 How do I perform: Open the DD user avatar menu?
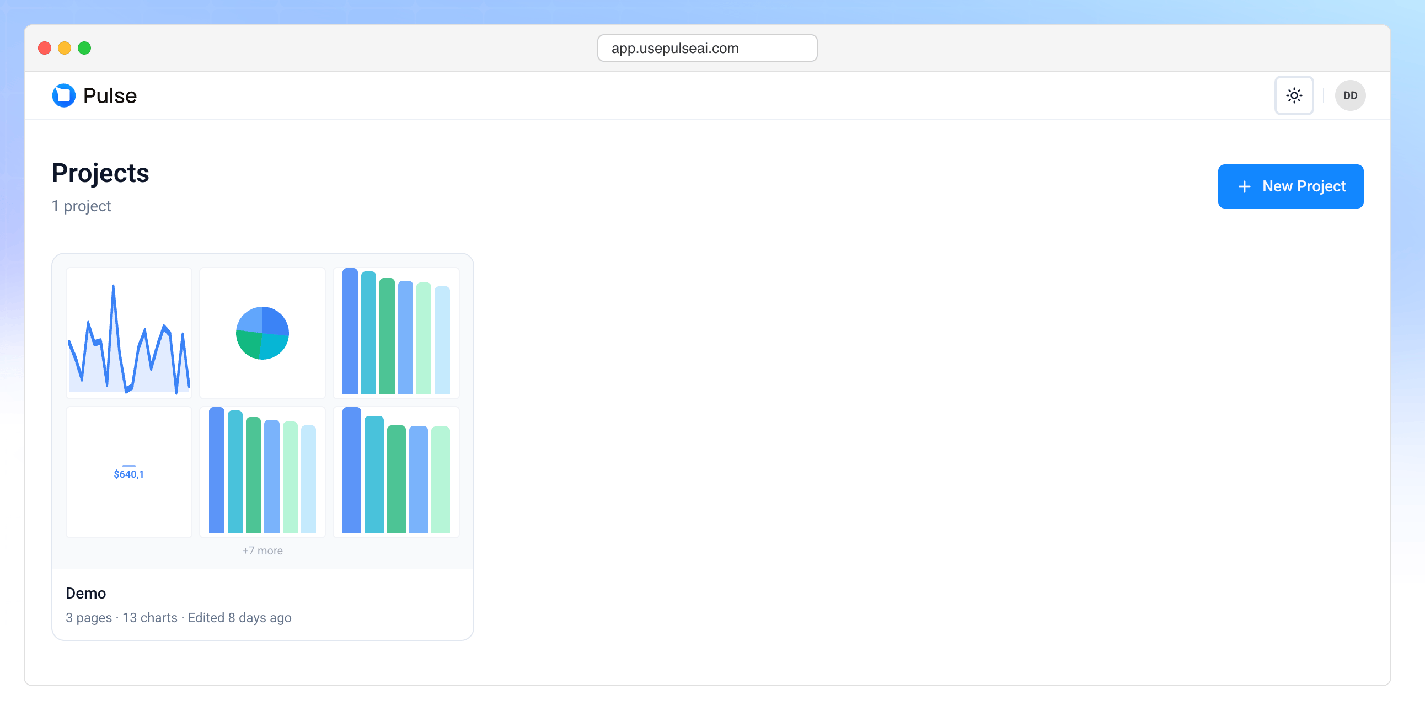1349,95
